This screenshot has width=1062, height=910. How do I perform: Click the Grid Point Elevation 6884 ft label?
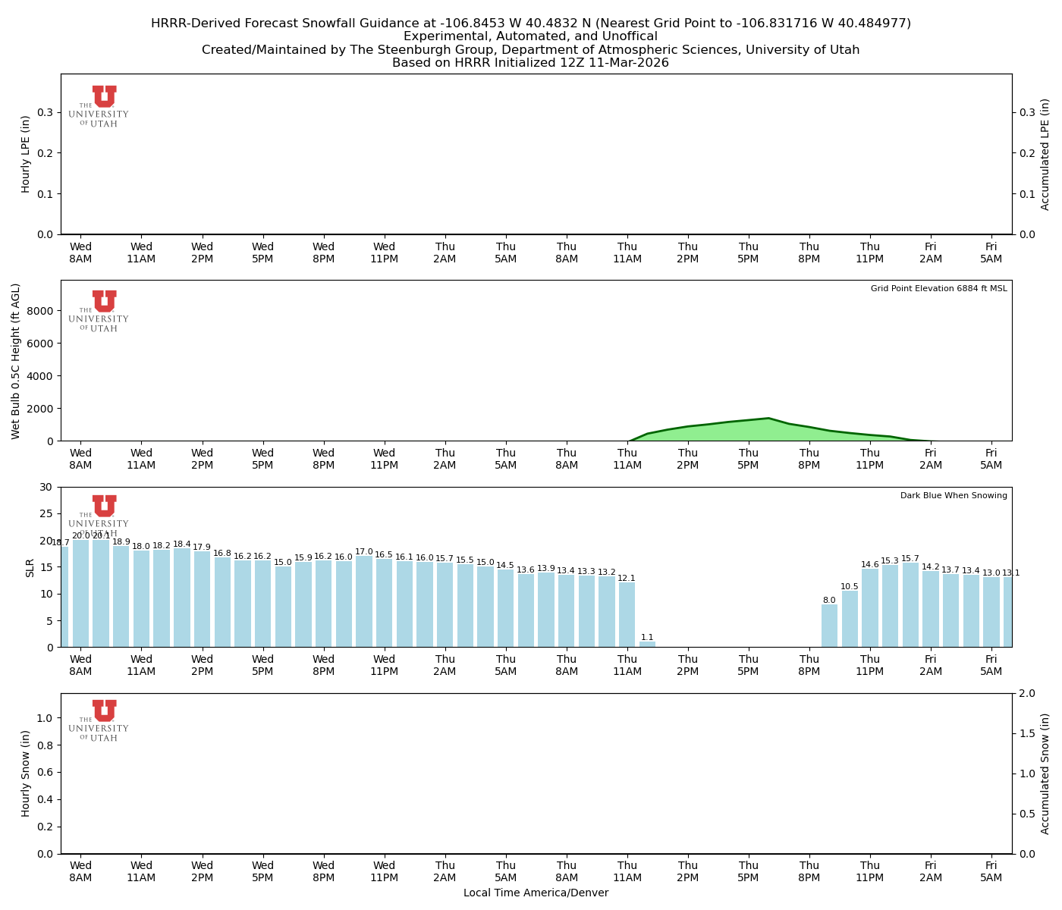941,288
